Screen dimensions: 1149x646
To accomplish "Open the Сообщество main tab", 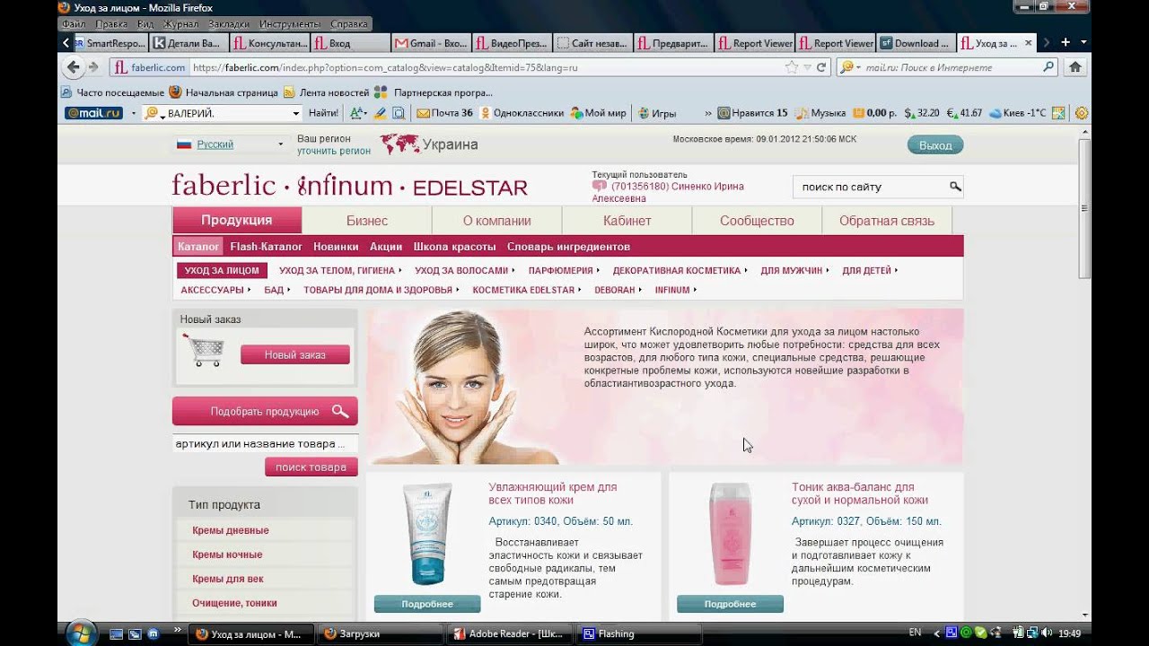I will [757, 221].
